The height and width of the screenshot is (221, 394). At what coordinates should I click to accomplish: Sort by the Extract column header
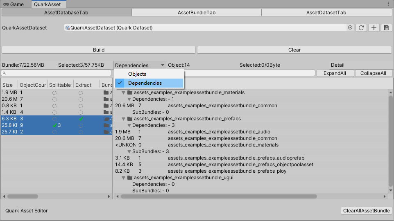tap(86, 85)
